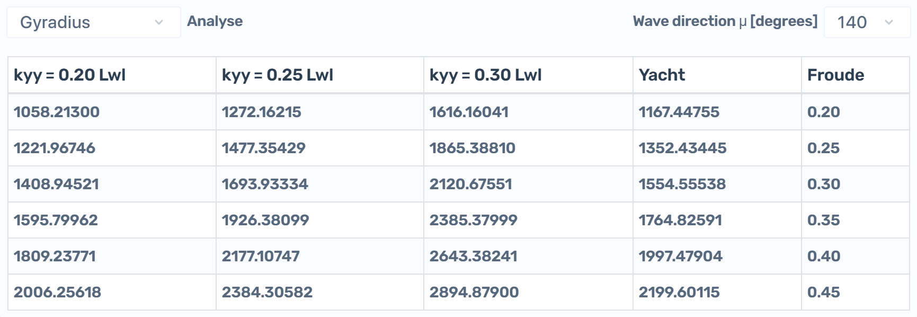
Task: Click the Froude column header
Action: (856, 75)
